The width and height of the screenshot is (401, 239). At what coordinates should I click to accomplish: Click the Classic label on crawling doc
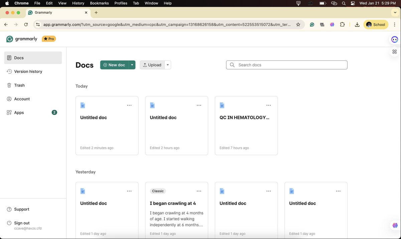[158, 191]
